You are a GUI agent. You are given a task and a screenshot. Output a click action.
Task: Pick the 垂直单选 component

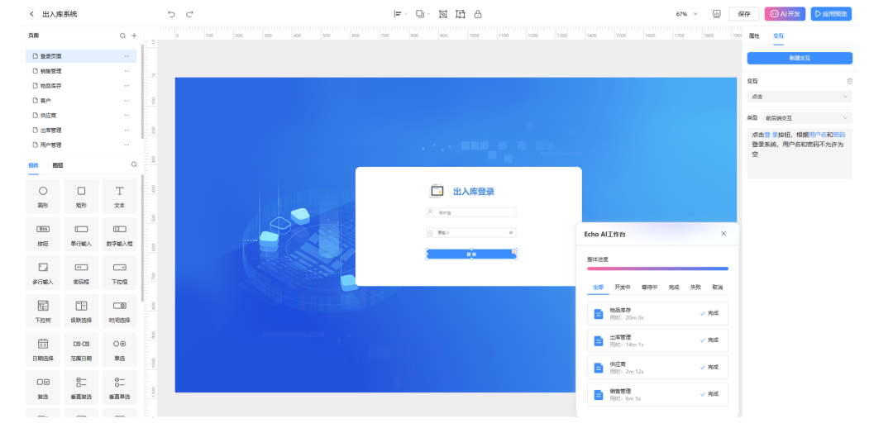pos(120,387)
